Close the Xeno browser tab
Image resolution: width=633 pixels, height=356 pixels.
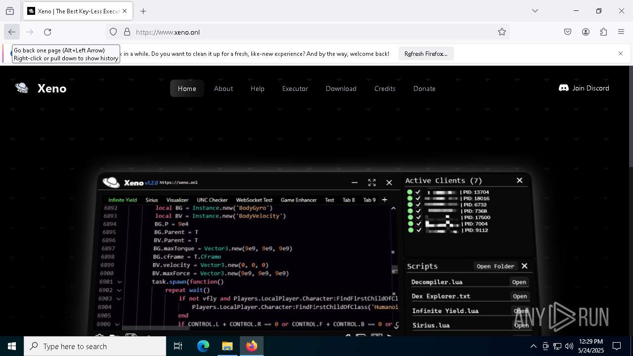125,11
